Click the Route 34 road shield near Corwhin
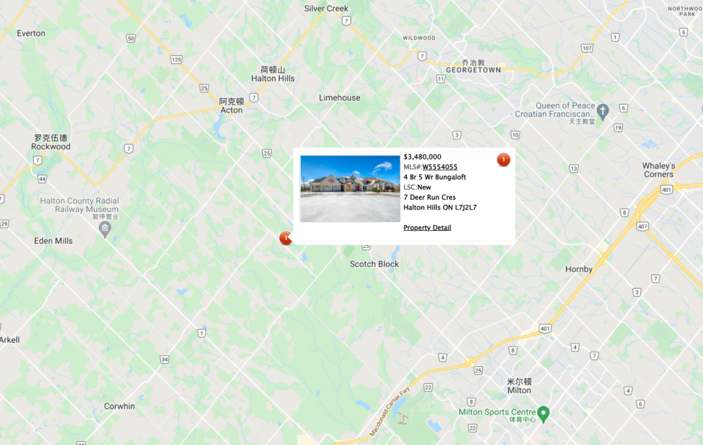The image size is (703, 445). pos(165,359)
